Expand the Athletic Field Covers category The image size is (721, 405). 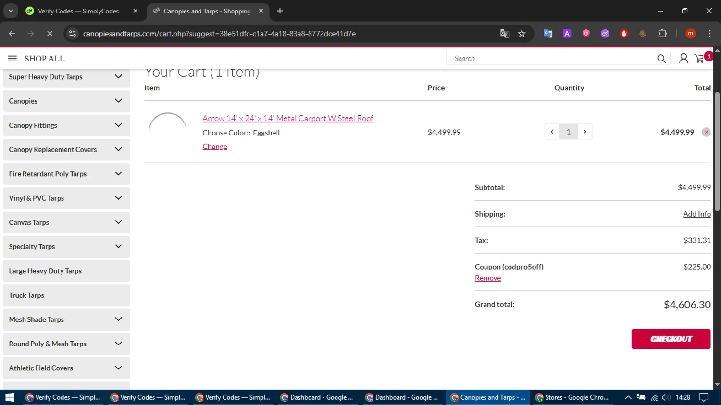pyautogui.click(x=118, y=368)
